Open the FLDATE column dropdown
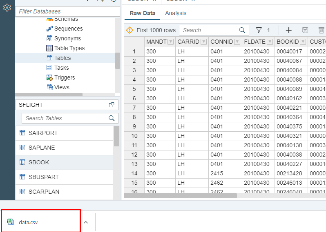Image resolution: width=326 pixels, height=232 pixels. click(x=270, y=42)
